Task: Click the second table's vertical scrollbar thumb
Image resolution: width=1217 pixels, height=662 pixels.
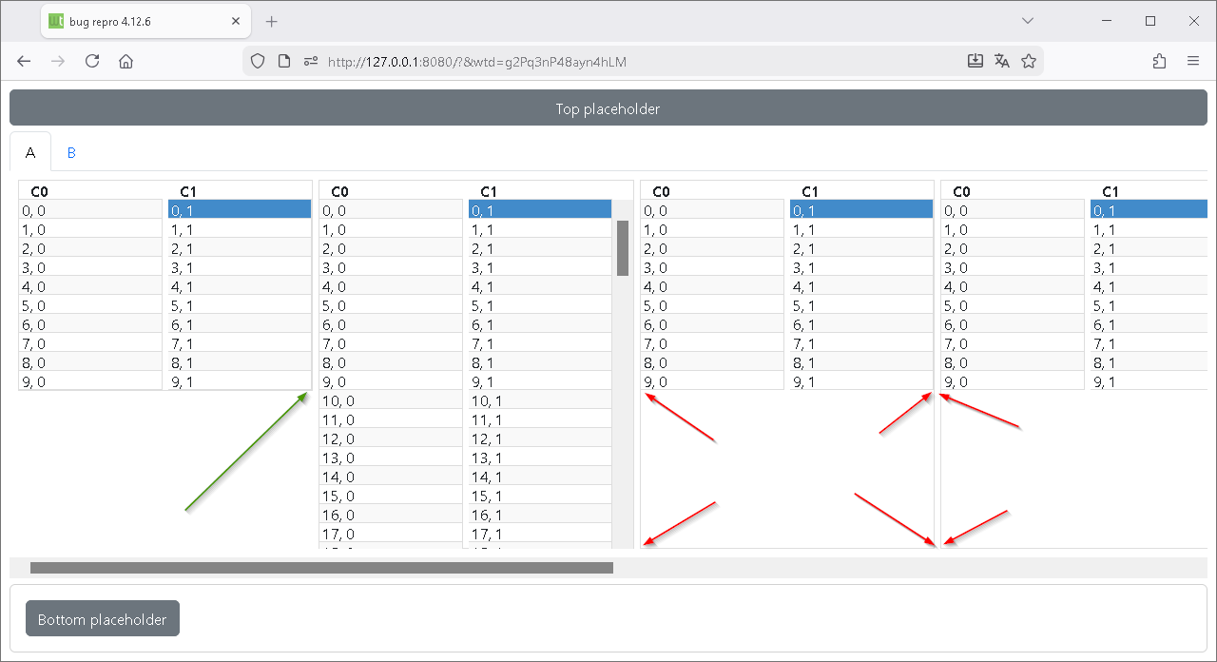Action: (x=623, y=247)
